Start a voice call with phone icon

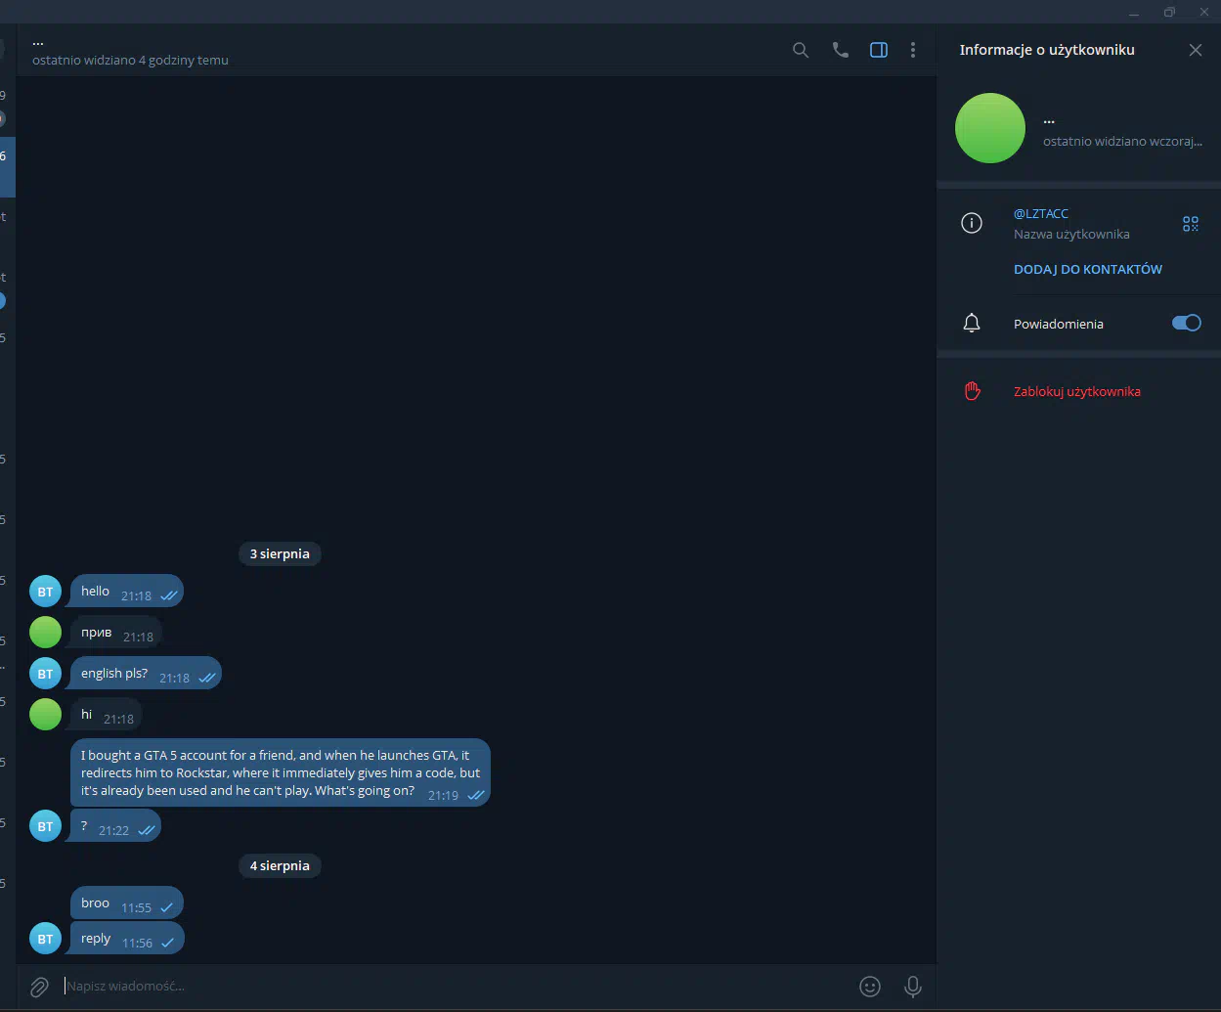click(841, 50)
